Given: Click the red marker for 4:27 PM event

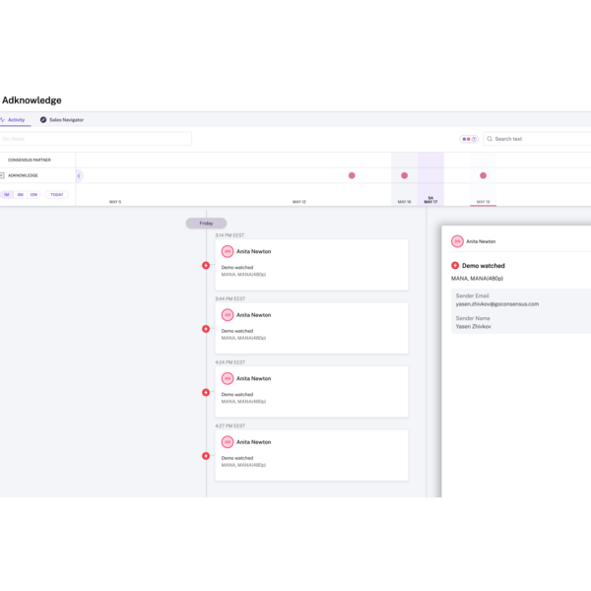Looking at the screenshot, I should pyautogui.click(x=206, y=456).
